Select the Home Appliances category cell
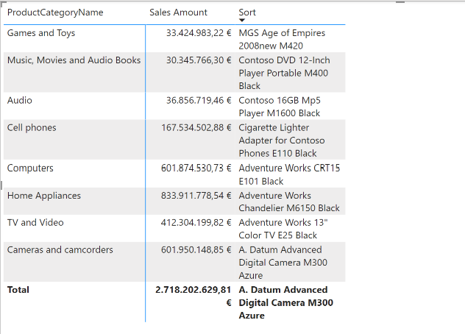The image size is (465, 334). (44, 196)
